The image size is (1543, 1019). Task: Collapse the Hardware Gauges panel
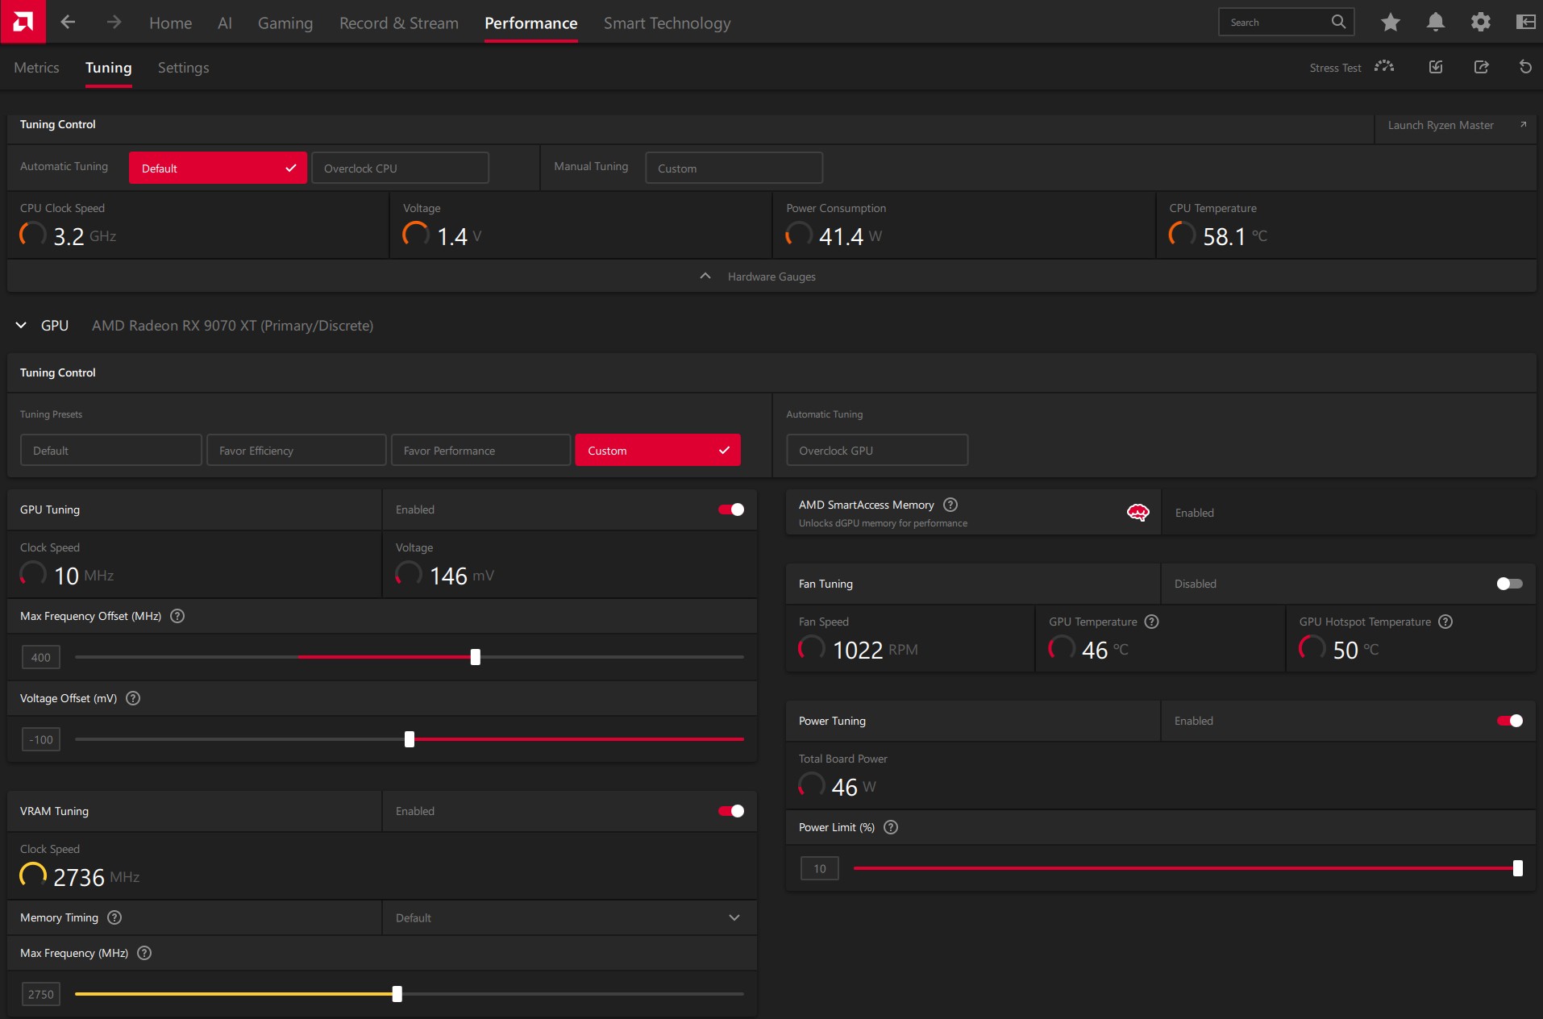coord(705,276)
